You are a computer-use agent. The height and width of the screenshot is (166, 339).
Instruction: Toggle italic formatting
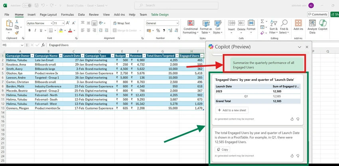point(35,30)
